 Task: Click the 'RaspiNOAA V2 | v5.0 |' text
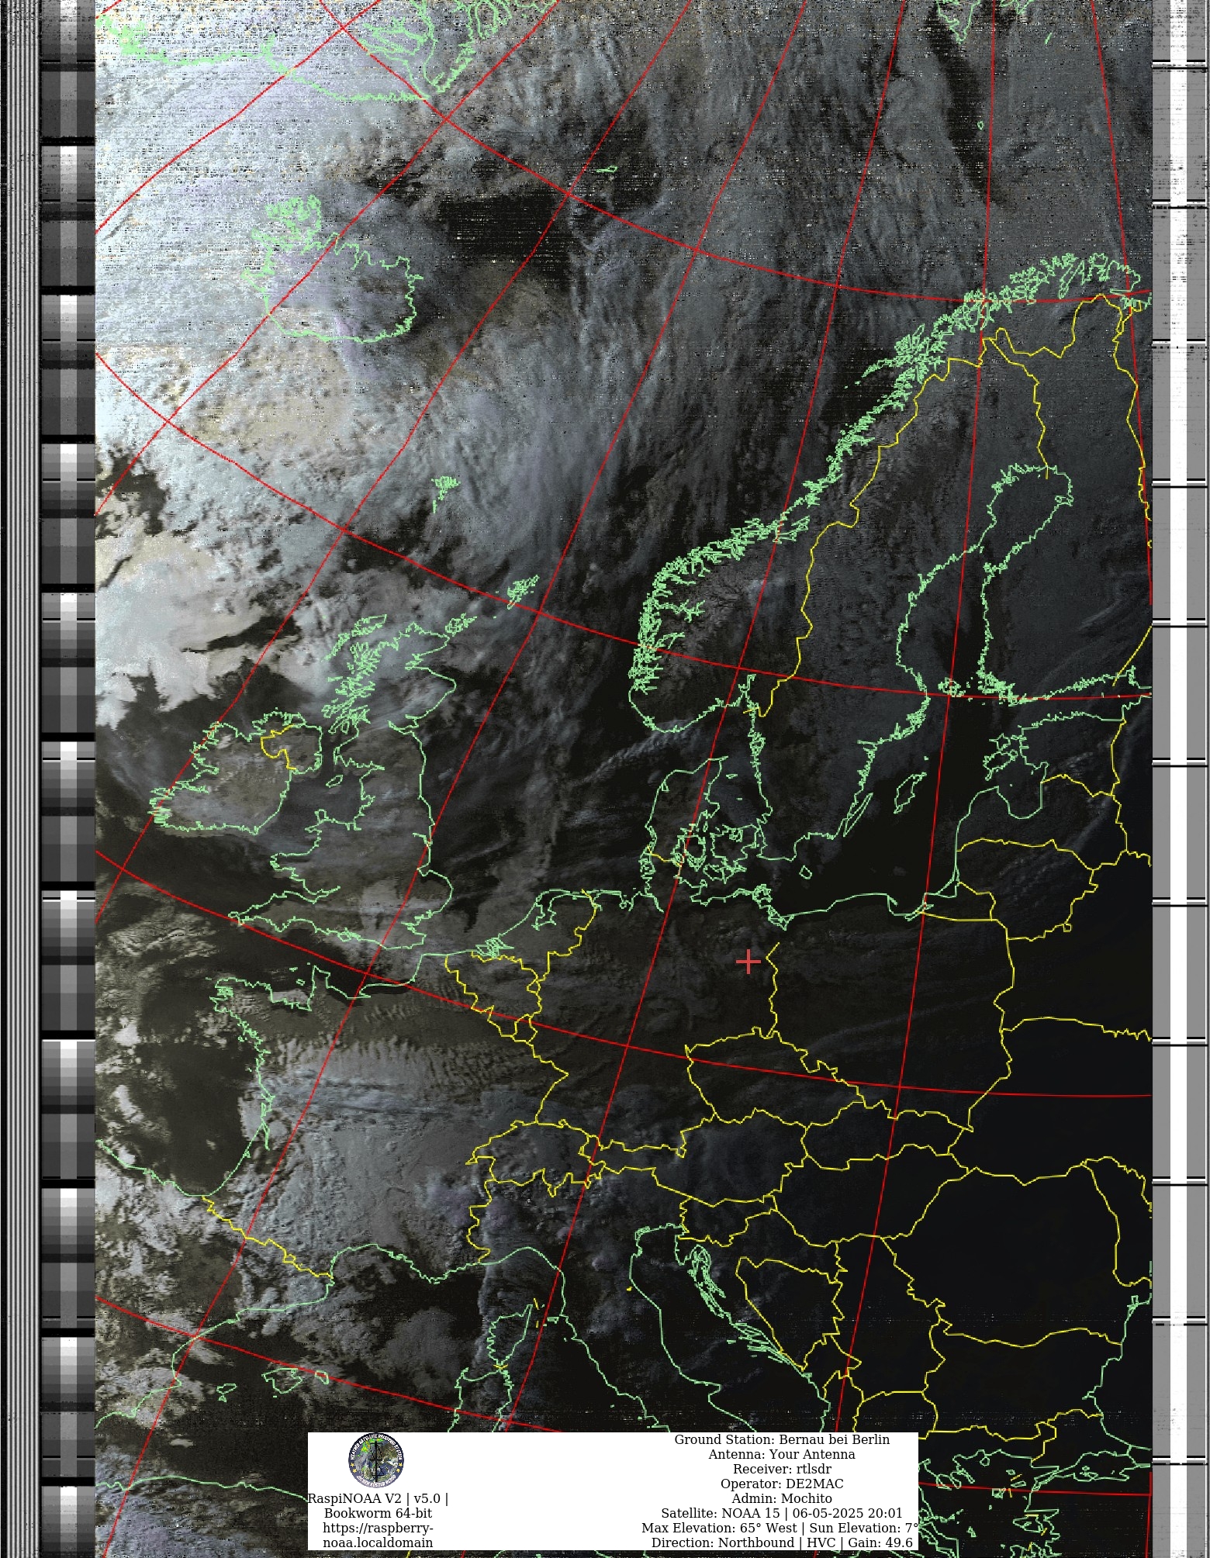pos(378,1498)
